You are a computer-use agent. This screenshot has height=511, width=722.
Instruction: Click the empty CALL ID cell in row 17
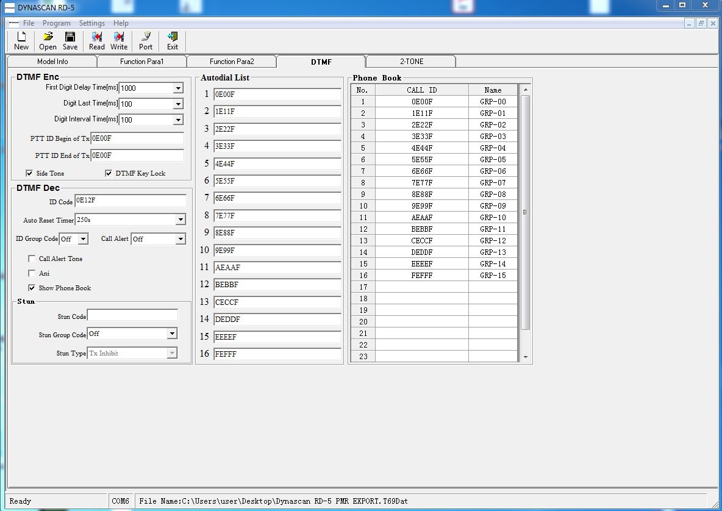click(422, 287)
